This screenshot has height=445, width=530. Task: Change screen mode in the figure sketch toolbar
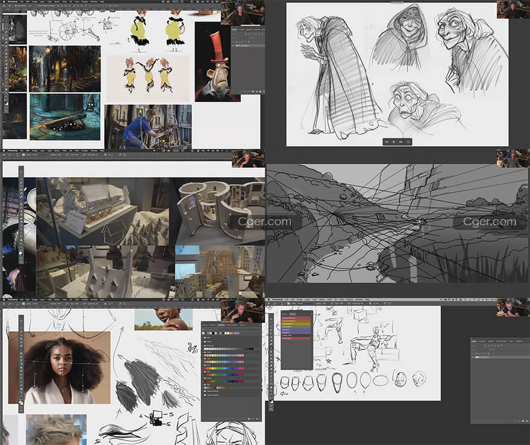[271, 409]
